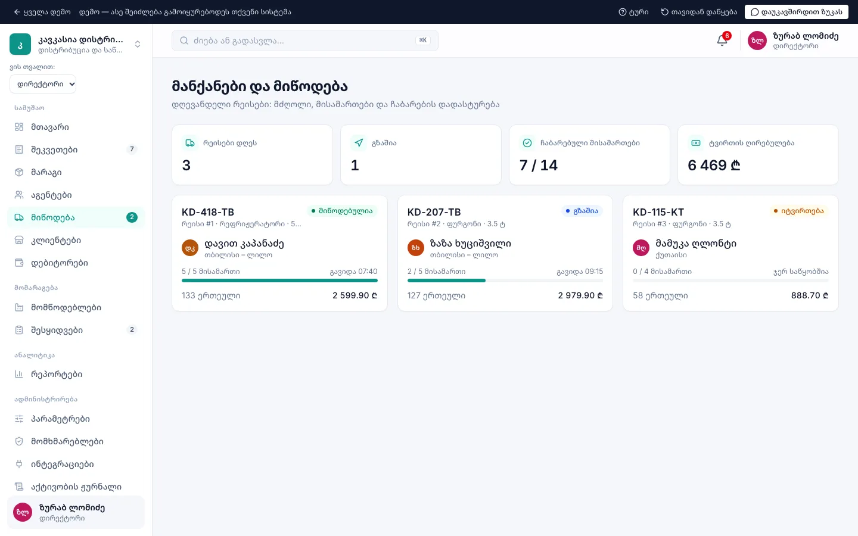Click the პარამეტრები sliders icon

point(19,419)
